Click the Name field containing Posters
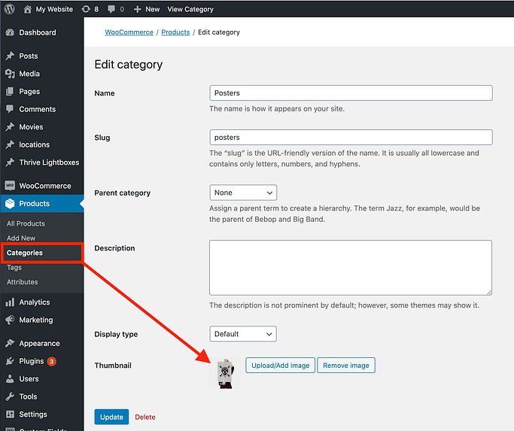 (x=351, y=93)
